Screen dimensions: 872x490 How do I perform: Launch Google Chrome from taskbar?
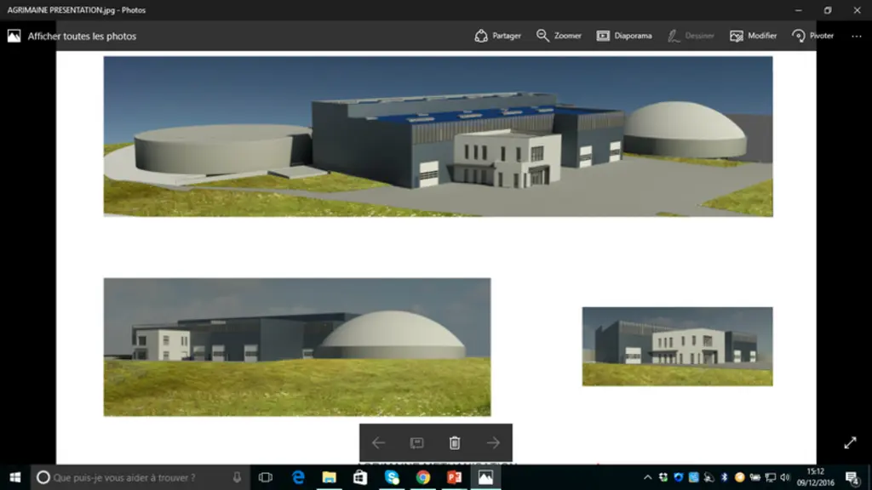[423, 477]
